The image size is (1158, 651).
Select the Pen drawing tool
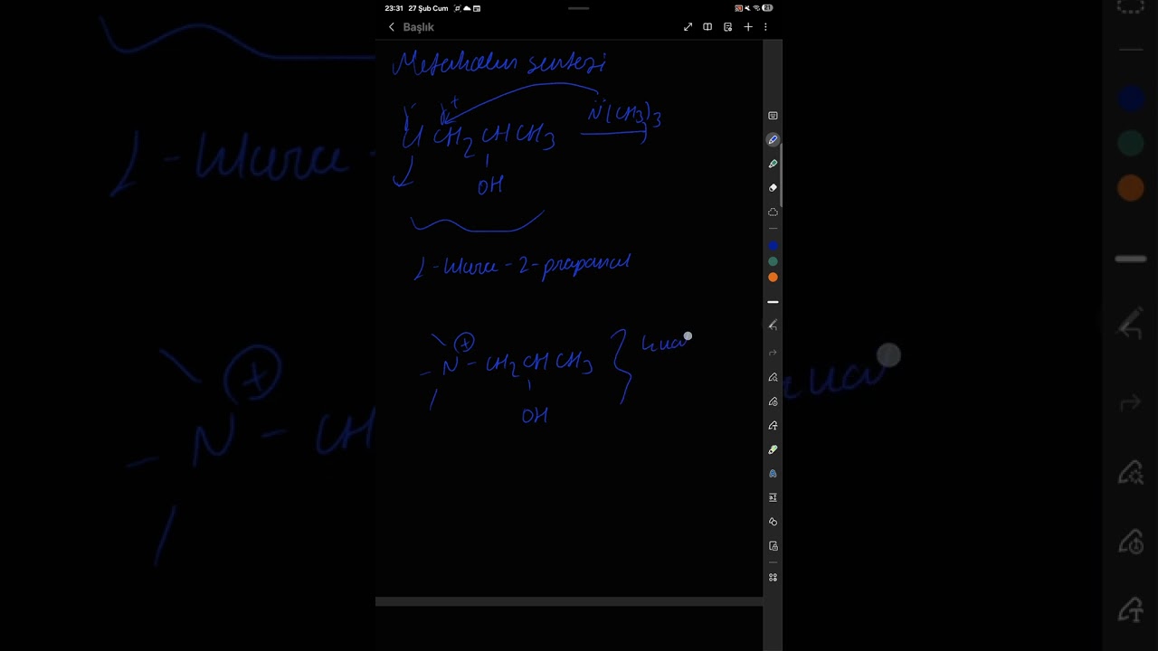coord(773,140)
